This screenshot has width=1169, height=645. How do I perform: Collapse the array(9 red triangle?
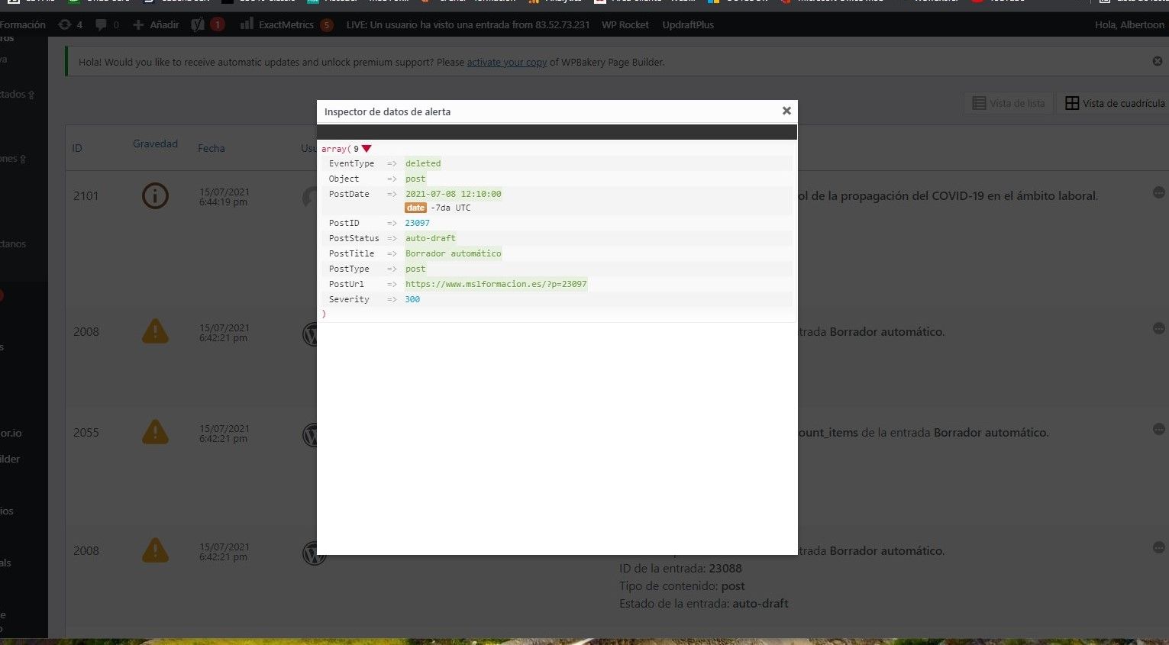pyautogui.click(x=367, y=149)
